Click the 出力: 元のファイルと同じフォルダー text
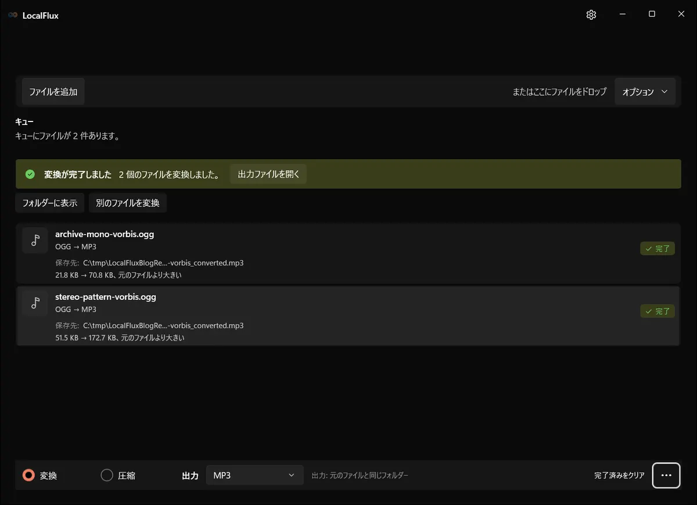 (360, 475)
